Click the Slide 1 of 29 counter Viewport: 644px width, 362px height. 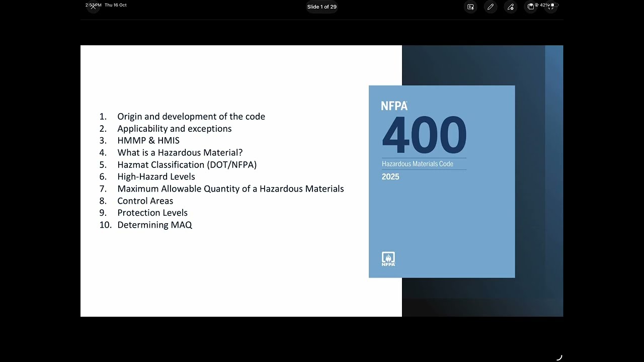pyautogui.click(x=322, y=7)
